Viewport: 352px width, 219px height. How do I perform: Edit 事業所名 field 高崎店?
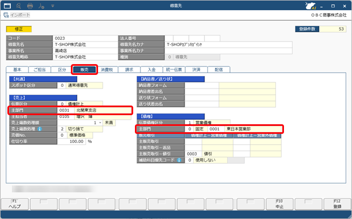click(x=85, y=50)
